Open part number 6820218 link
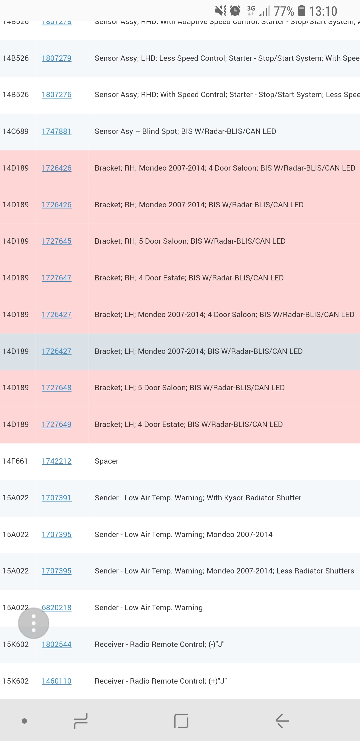The image size is (360, 741). [57, 608]
